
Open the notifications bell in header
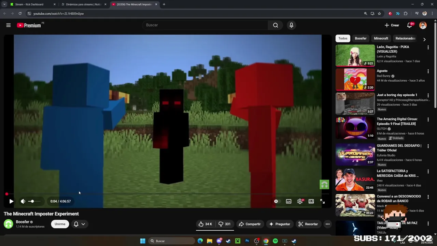pos(410,25)
